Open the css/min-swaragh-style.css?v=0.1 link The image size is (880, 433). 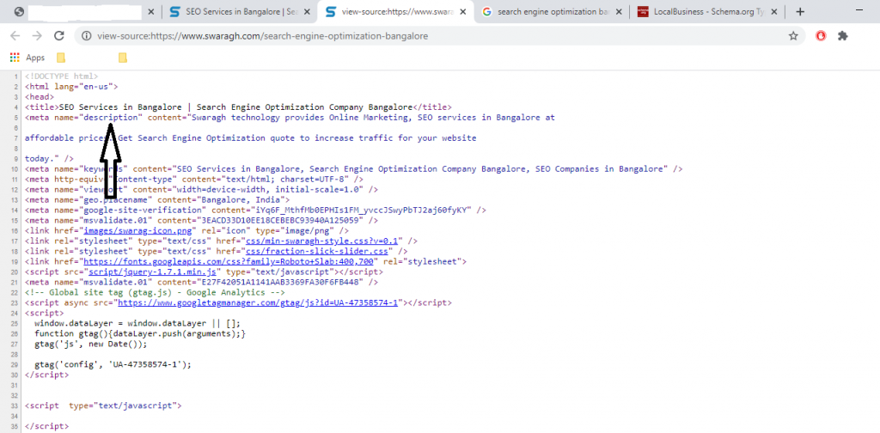[x=322, y=241]
